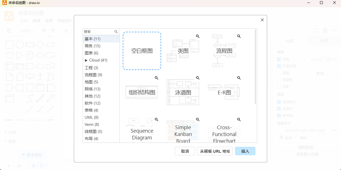Pick the cube shape in the shapes panel
Image resolution: width=341 pixels, height=170 pixels.
coord(20,66)
